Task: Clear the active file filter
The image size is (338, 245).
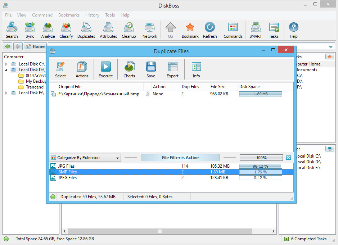Action: pyautogui.click(x=288, y=158)
